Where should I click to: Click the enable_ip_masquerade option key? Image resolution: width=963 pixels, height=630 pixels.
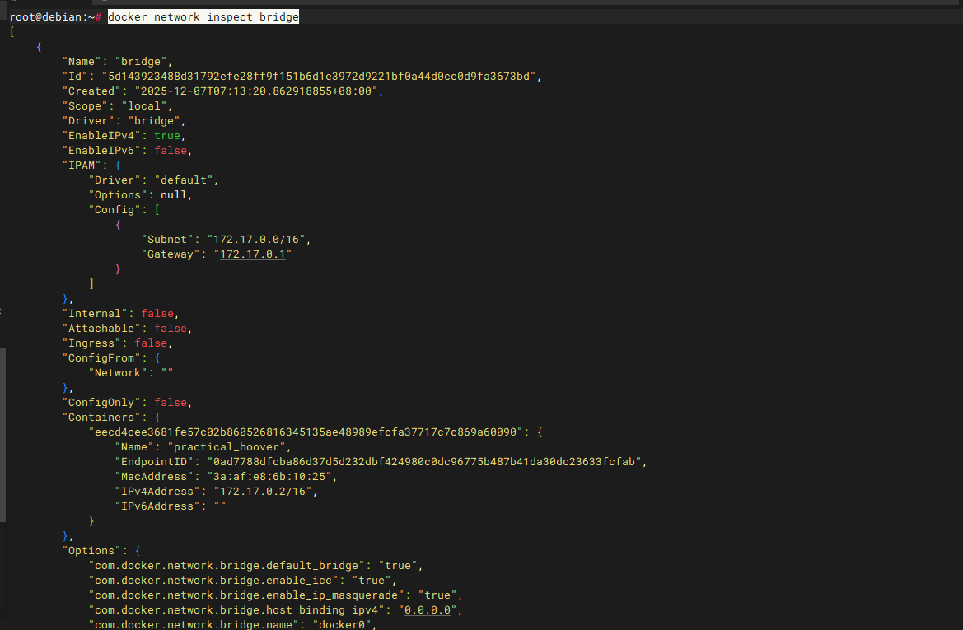point(250,595)
